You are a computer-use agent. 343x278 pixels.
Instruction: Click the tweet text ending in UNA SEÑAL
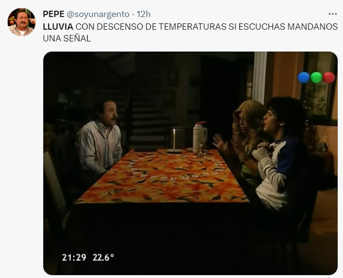(190, 33)
